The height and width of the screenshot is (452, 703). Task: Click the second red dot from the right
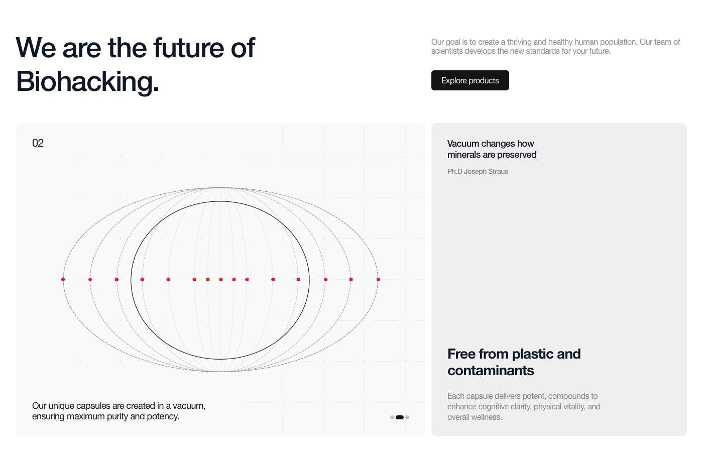(351, 279)
